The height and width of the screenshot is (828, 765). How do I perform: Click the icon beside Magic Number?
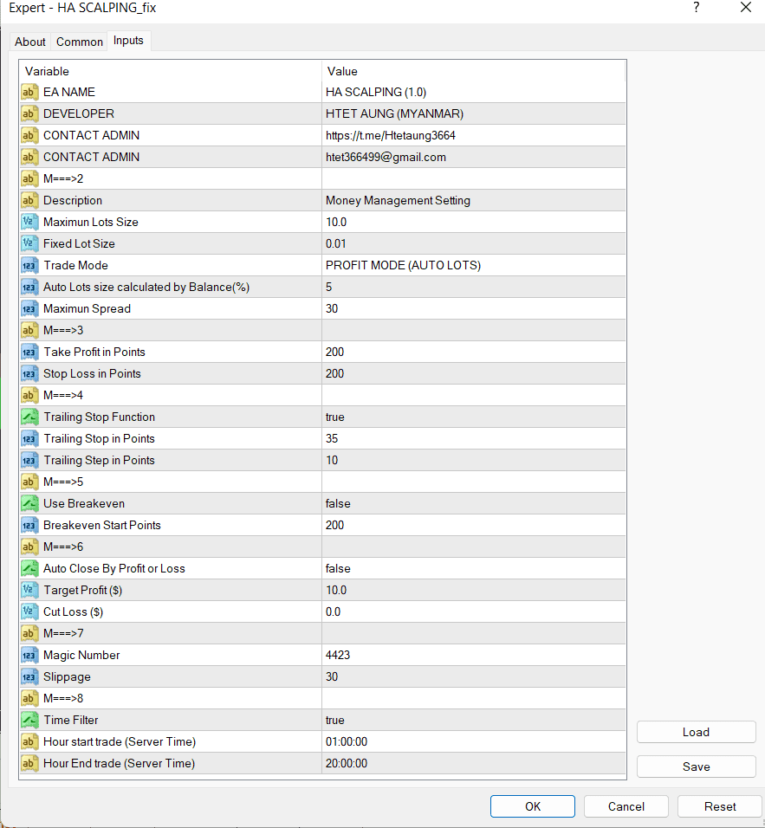point(29,655)
